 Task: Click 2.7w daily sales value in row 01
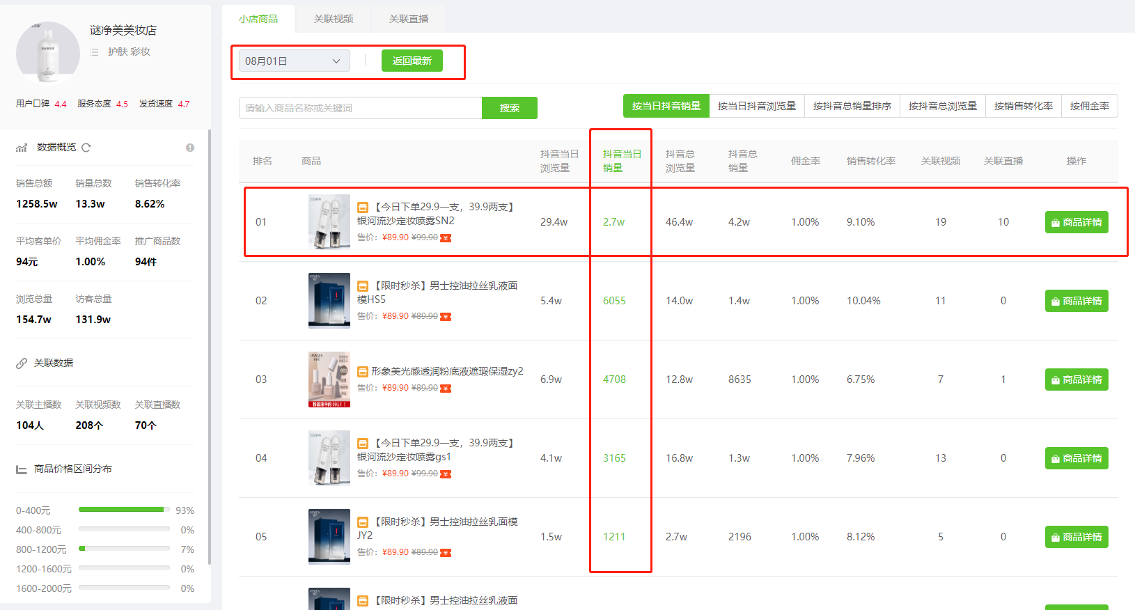click(613, 222)
